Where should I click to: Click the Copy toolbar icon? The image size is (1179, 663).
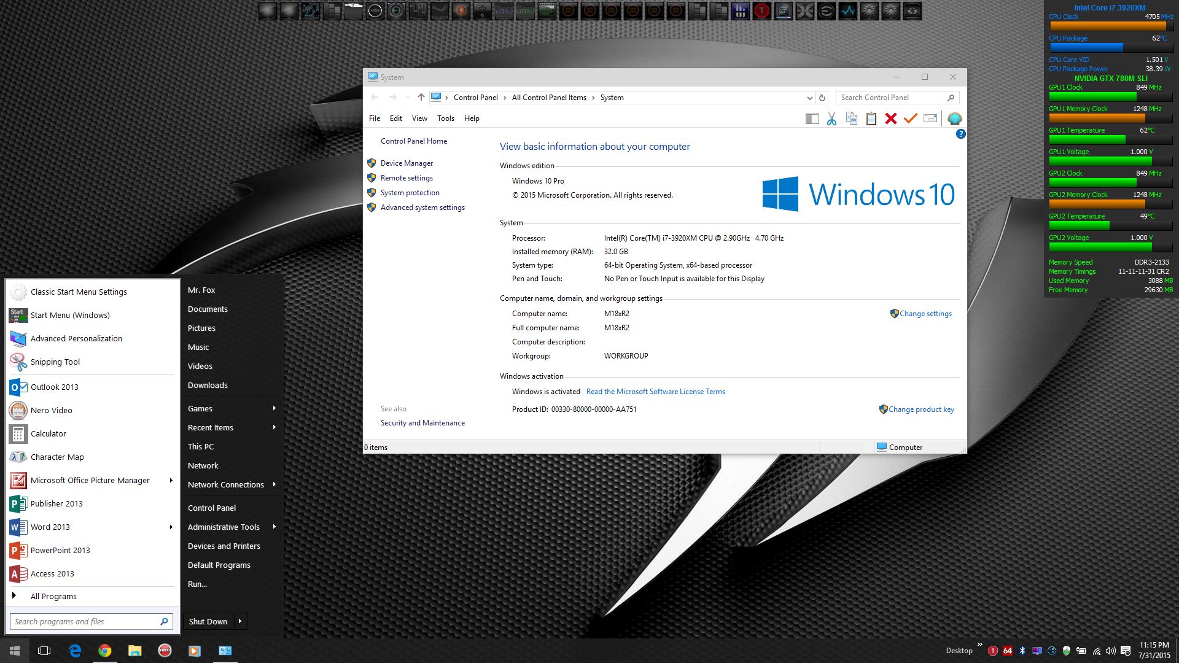851,119
